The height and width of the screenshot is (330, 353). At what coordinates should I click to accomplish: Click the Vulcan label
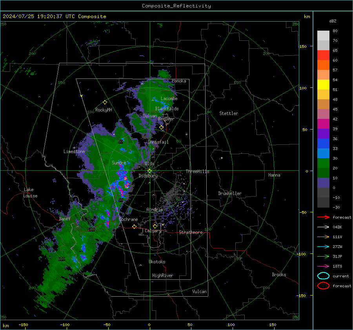click(199, 292)
